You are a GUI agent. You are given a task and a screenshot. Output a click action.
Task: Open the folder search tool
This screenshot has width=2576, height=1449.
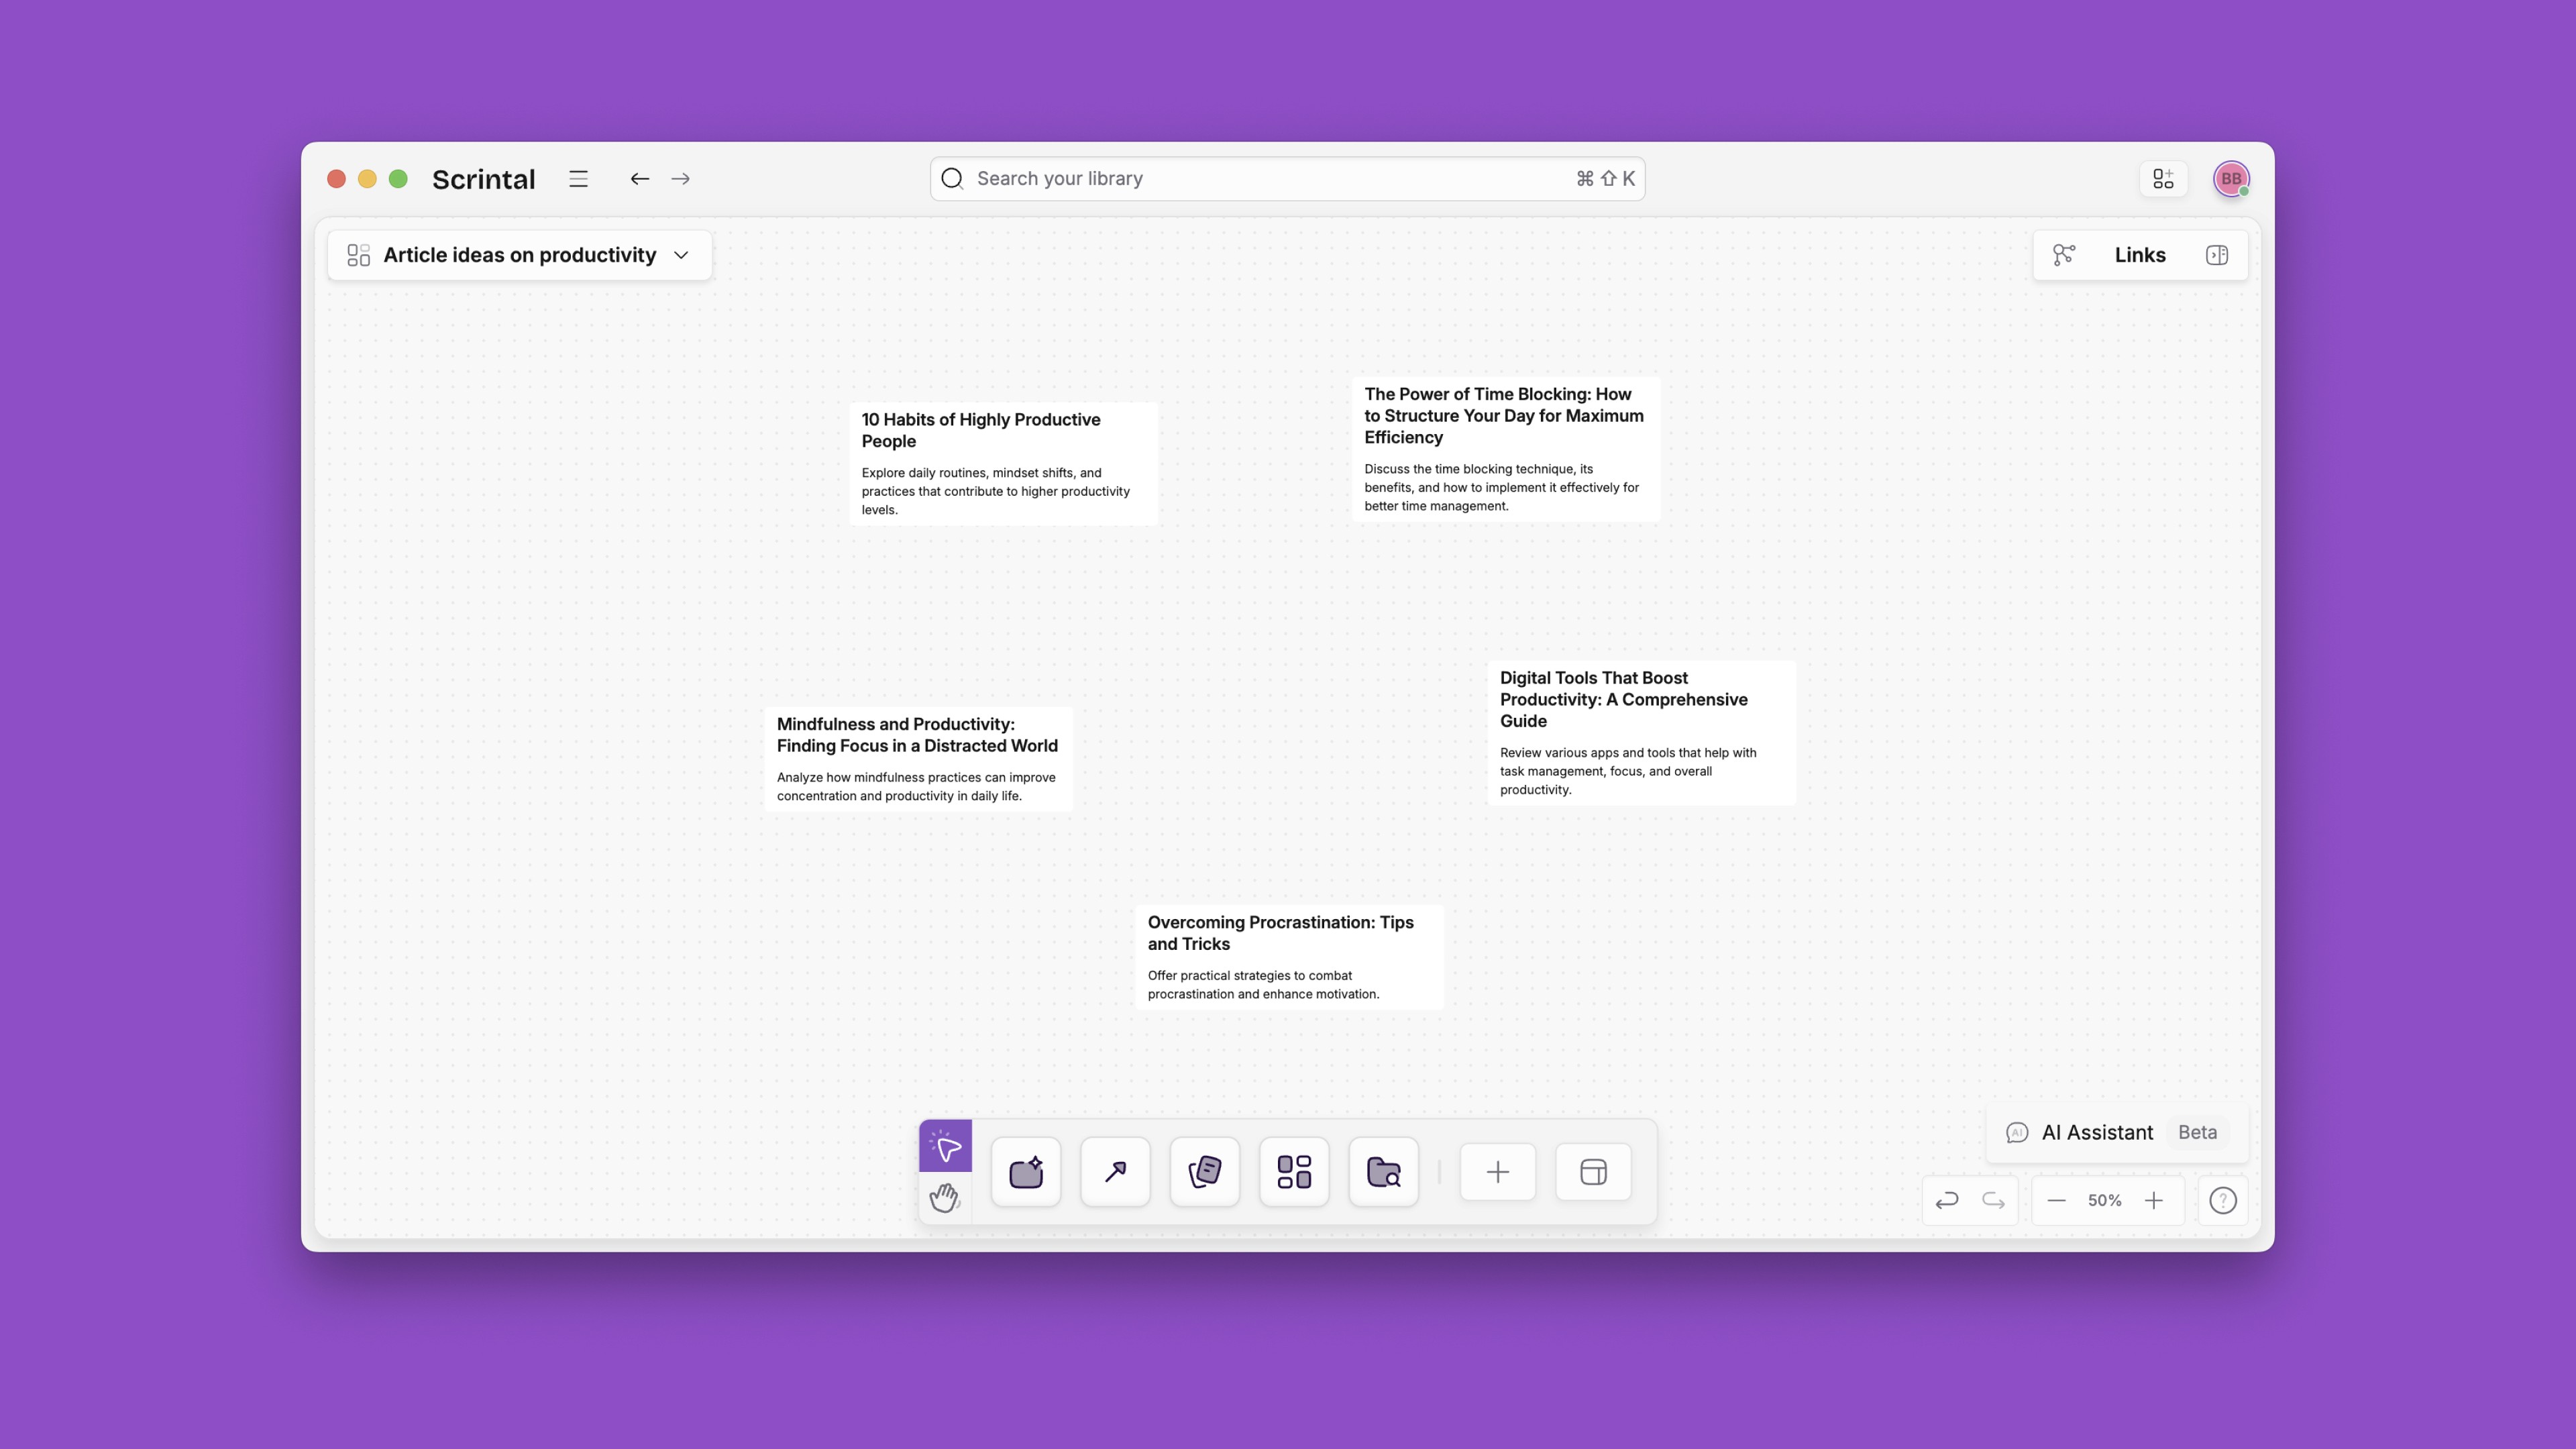pos(1383,1172)
